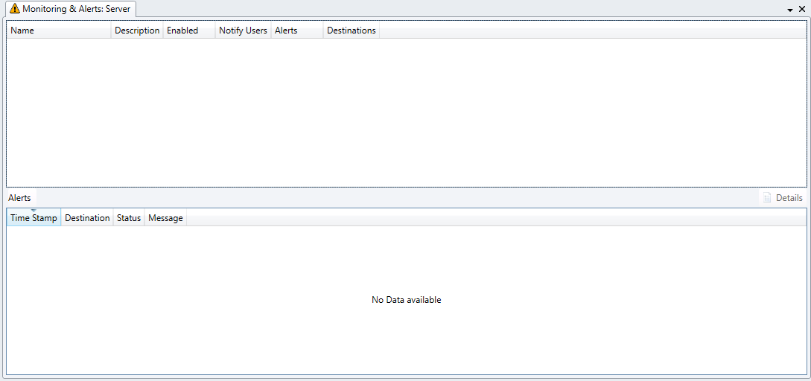Screen dimensions: 811x381
Task: Click the Description column header
Action: 137,31
